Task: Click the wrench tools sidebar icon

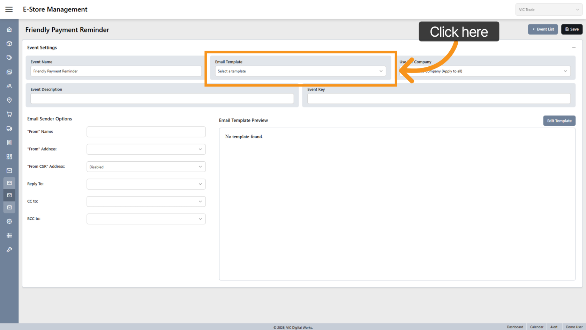Action: [x=9, y=249]
